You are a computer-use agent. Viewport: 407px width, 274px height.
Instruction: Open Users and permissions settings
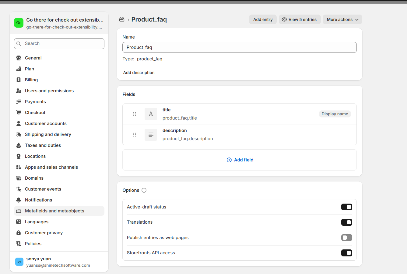[49, 91]
